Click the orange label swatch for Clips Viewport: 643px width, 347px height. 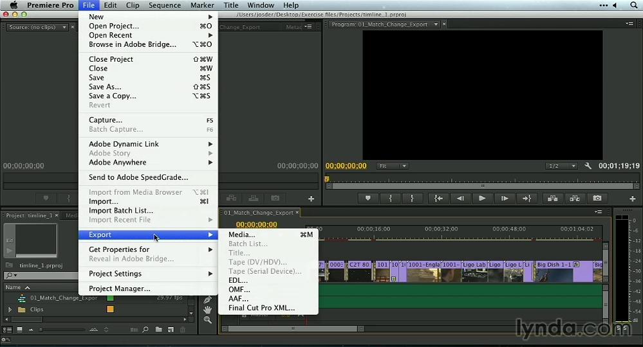110,310
